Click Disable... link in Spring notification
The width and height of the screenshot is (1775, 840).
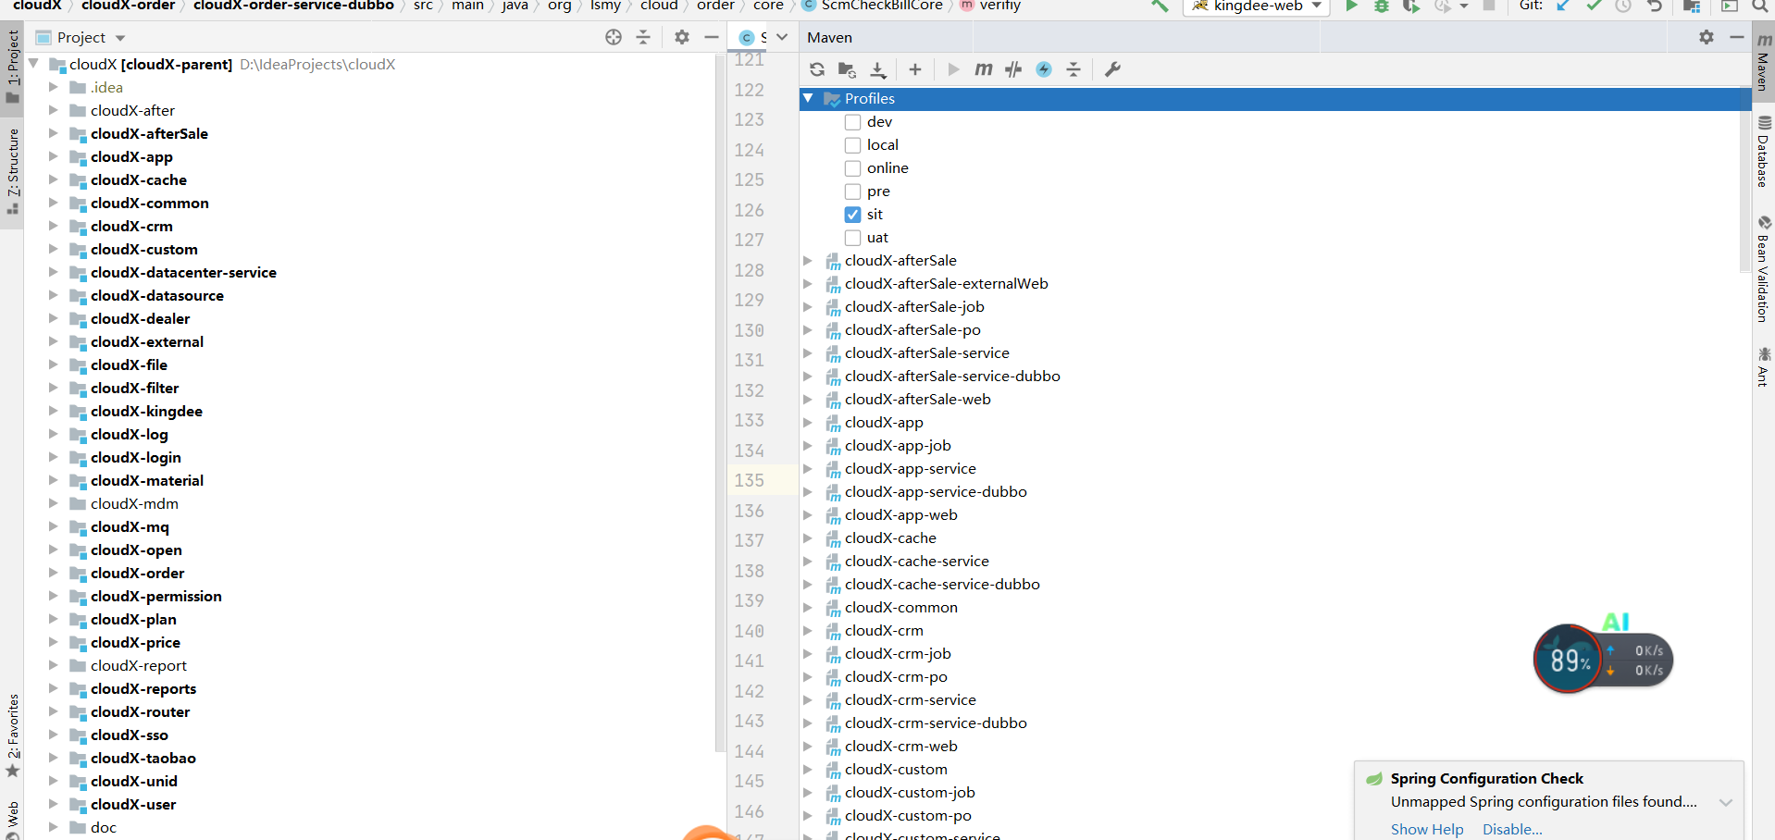point(1512,829)
